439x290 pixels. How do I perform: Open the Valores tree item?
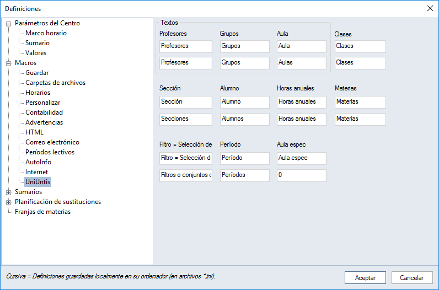pyautogui.click(x=36, y=53)
